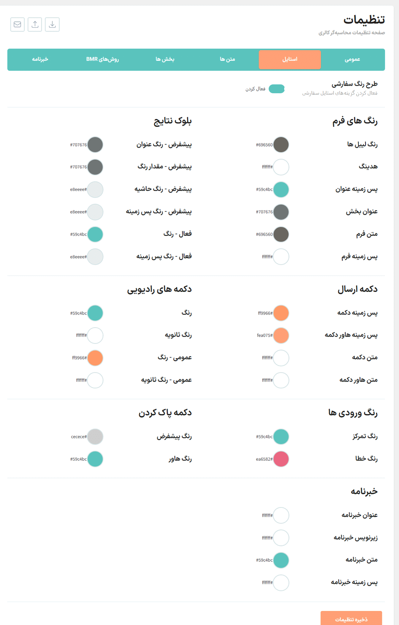The width and height of the screenshot is (399, 625).
Task: Click the رنگ پیشفرض gray swatch
Action: click(x=95, y=437)
